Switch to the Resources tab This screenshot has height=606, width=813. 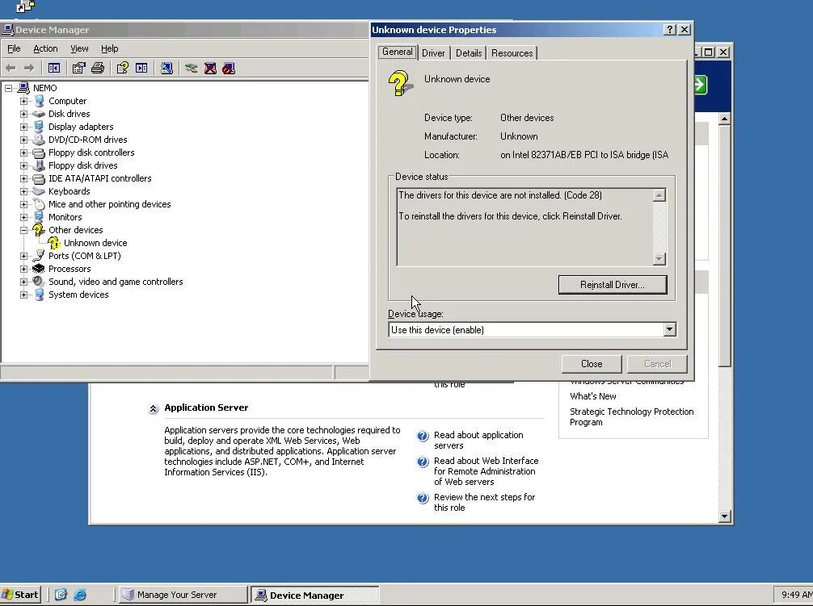[x=512, y=52]
